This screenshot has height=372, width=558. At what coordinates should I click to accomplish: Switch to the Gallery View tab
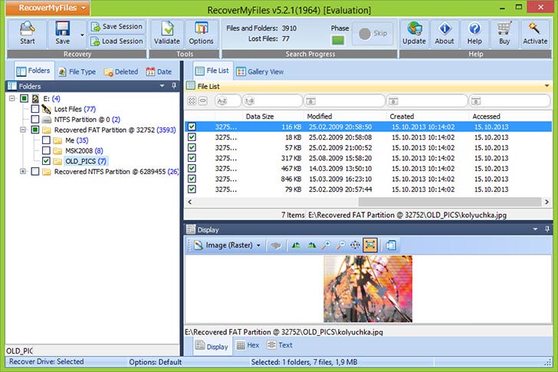[260, 72]
